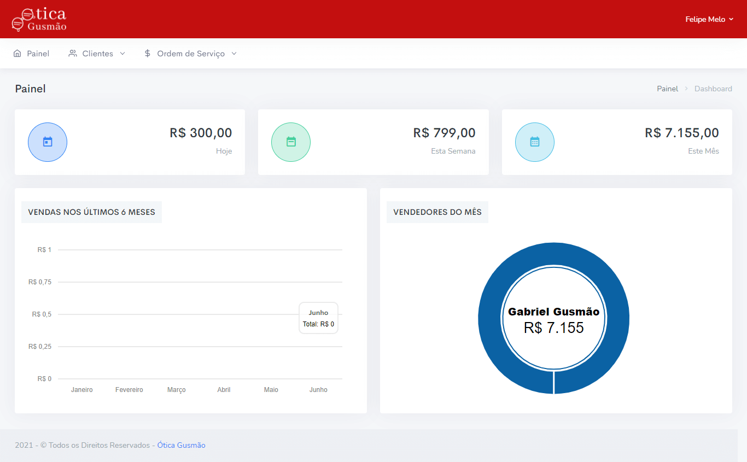747x462 pixels.
Task: Click the people icon beside Clientes
Action: (73, 54)
